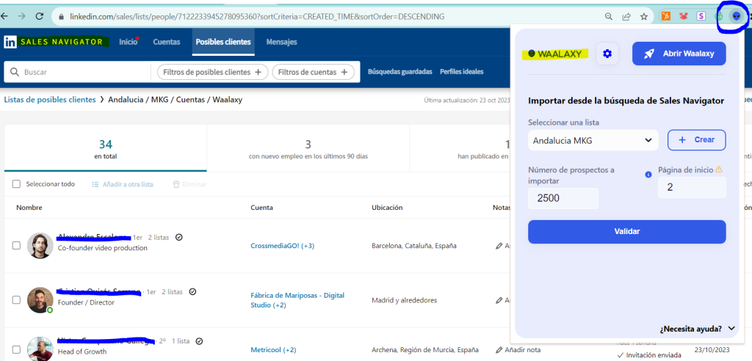Image resolution: width=752 pixels, height=361 pixels.
Task: Tick the checkbox for Co-founder video production lead
Action: [x=16, y=246]
